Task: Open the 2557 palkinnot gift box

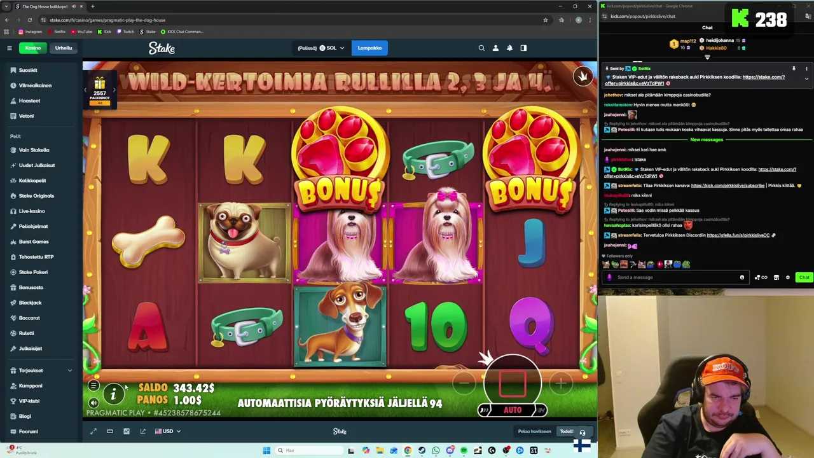Action: coord(100,90)
